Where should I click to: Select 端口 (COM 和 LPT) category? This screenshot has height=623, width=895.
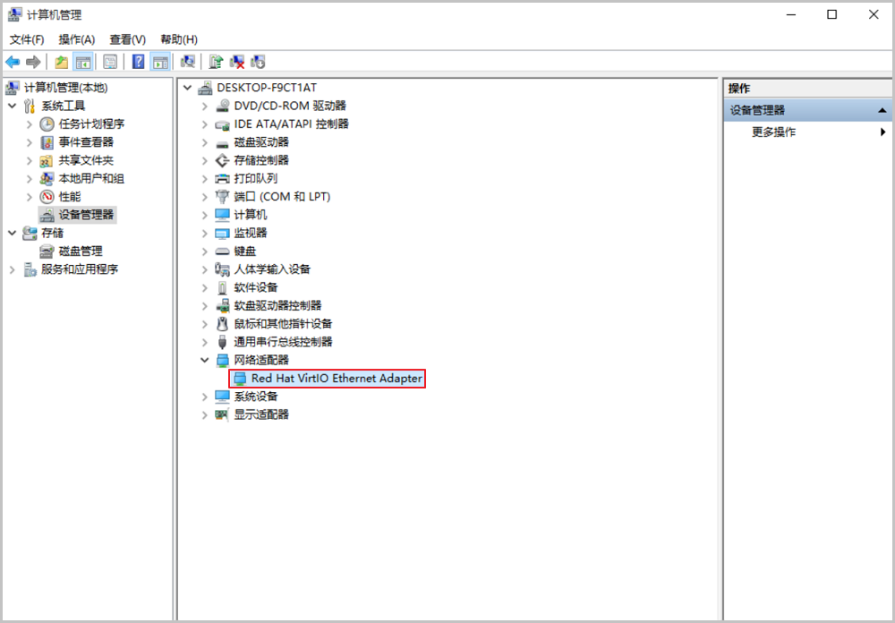coord(282,197)
